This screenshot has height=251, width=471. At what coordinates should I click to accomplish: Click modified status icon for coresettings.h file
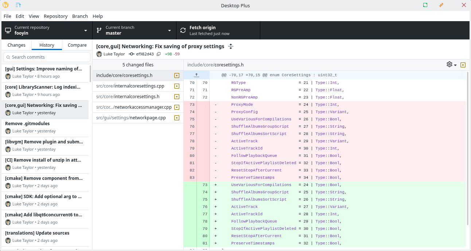(x=177, y=76)
